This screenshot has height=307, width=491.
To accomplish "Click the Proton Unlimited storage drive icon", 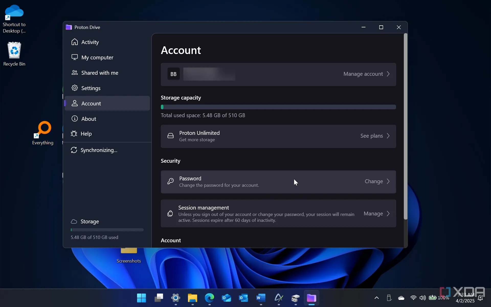I will tap(170, 136).
